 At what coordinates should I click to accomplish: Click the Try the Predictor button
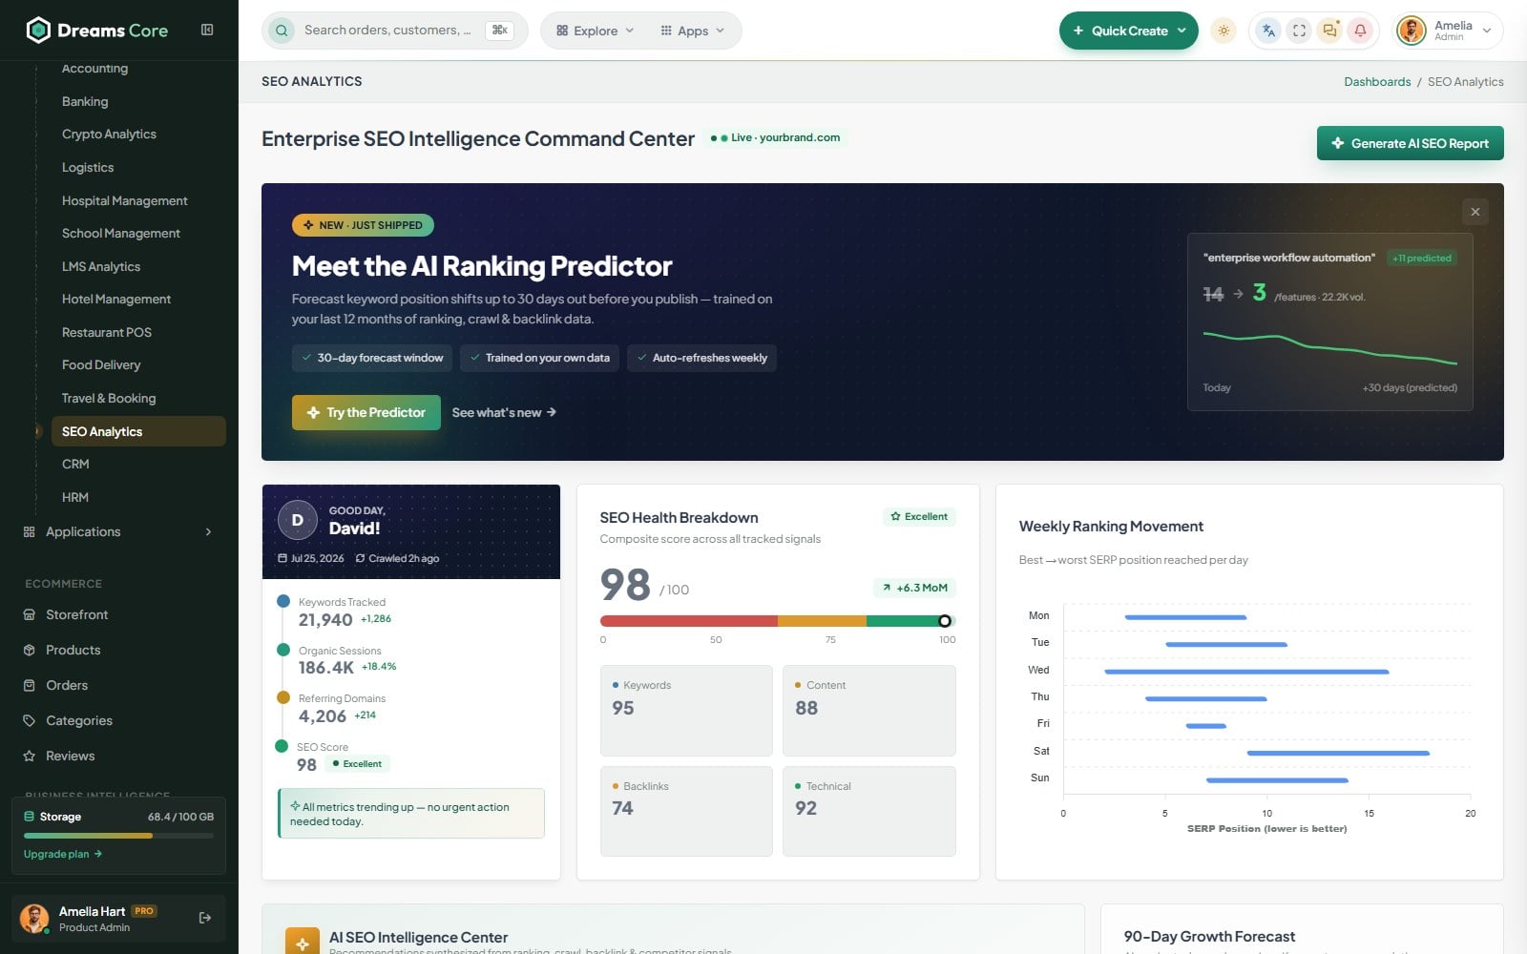[366, 412]
